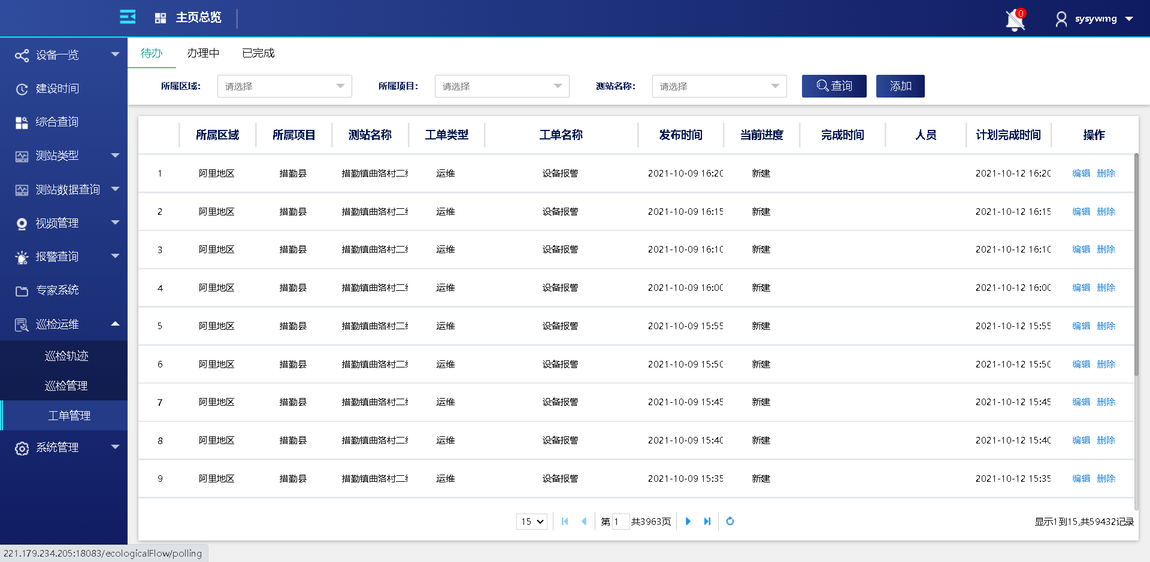Edit row 1 work order
This screenshot has height=562, width=1150.
[1081, 174]
